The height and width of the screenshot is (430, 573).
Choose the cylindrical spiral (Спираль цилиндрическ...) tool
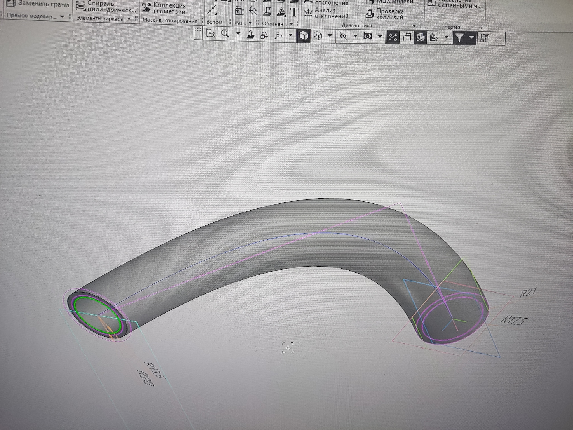[x=106, y=7]
